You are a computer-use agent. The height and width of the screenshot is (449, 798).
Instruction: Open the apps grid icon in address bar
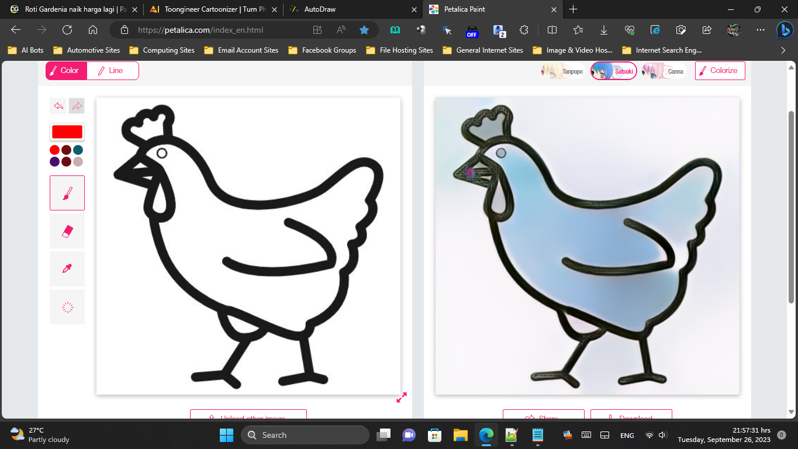tap(317, 30)
